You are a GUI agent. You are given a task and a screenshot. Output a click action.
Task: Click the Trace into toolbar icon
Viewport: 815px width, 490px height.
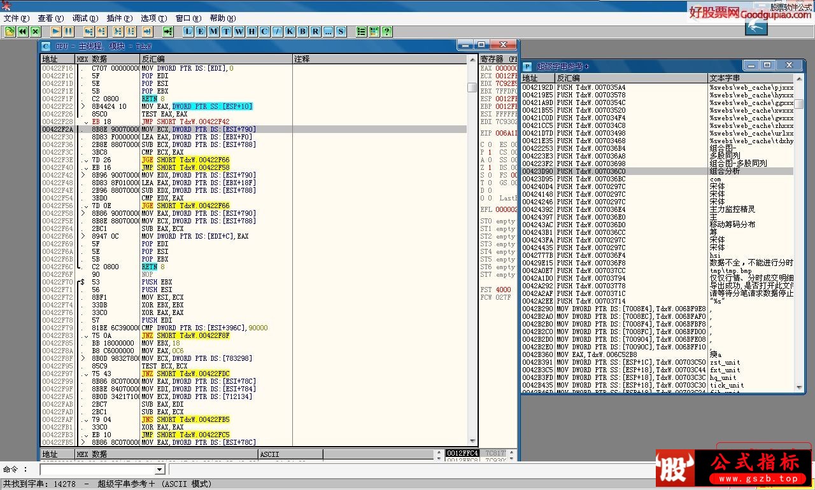(x=118, y=31)
